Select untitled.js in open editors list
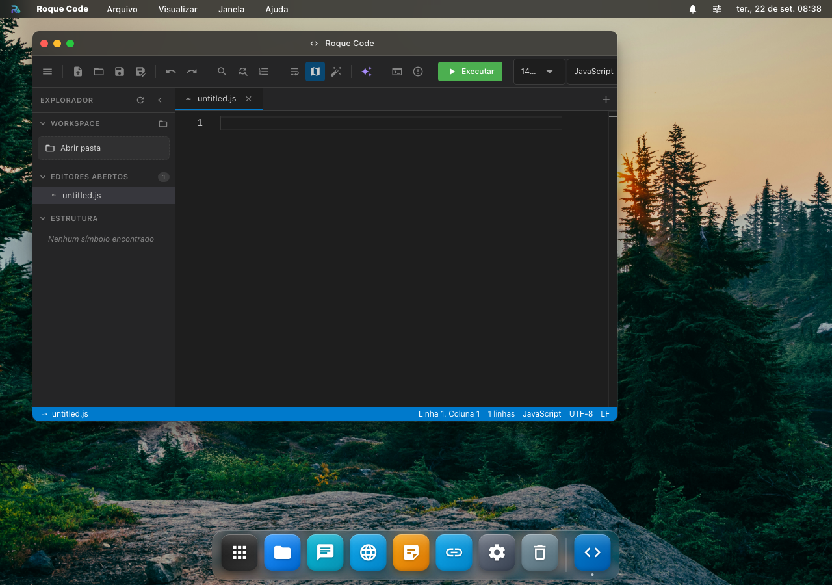This screenshot has width=832, height=585. (x=103, y=196)
